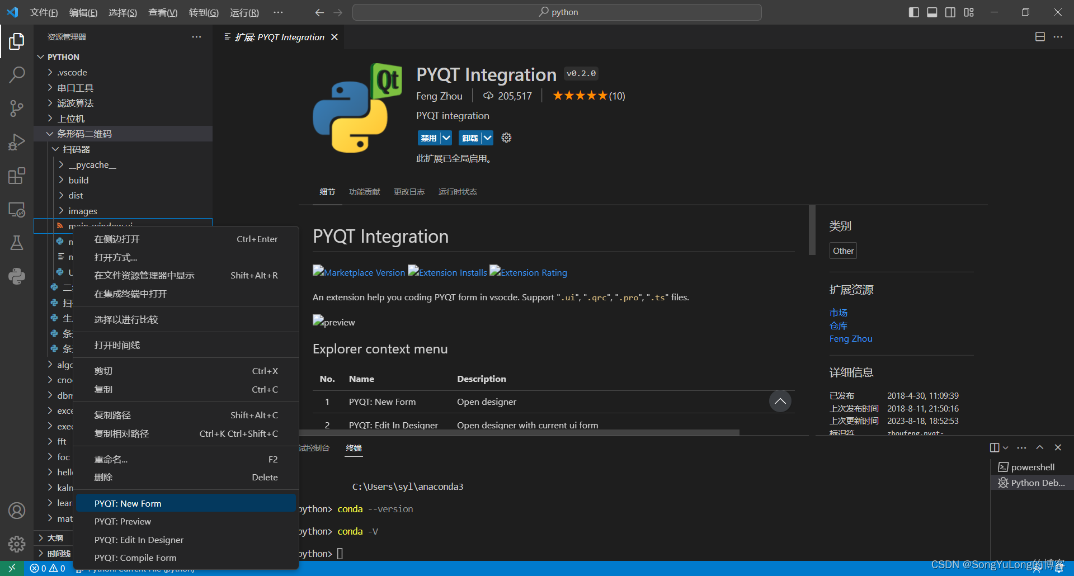Open the Extensions view
Image resolution: width=1074 pixels, height=576 pixels.
pyautogui.click(x=17, y=176)
